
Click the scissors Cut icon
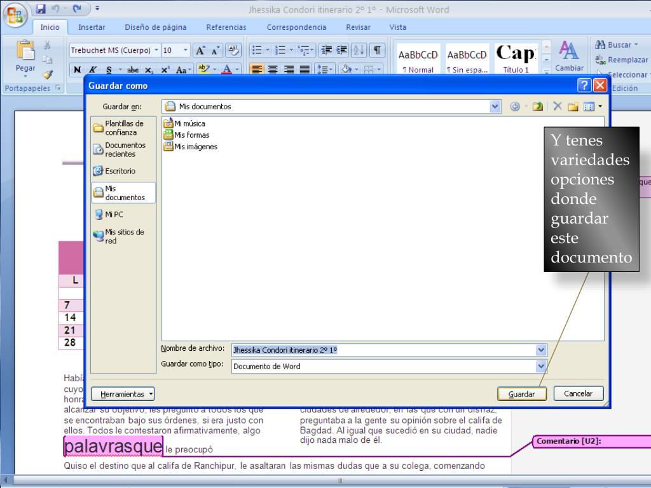point(47,44)
